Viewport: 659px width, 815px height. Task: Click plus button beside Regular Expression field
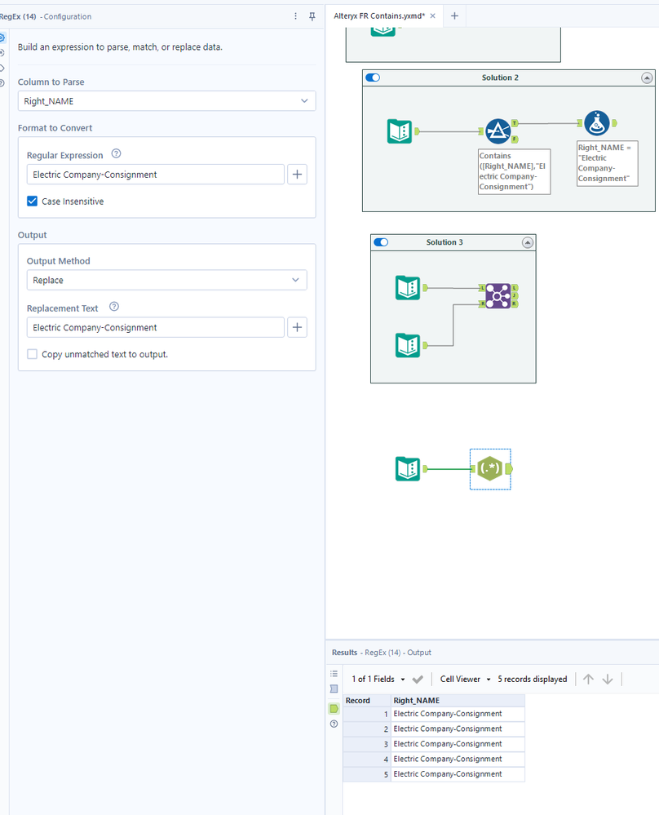pyautogui.click(x=297, y=175)
